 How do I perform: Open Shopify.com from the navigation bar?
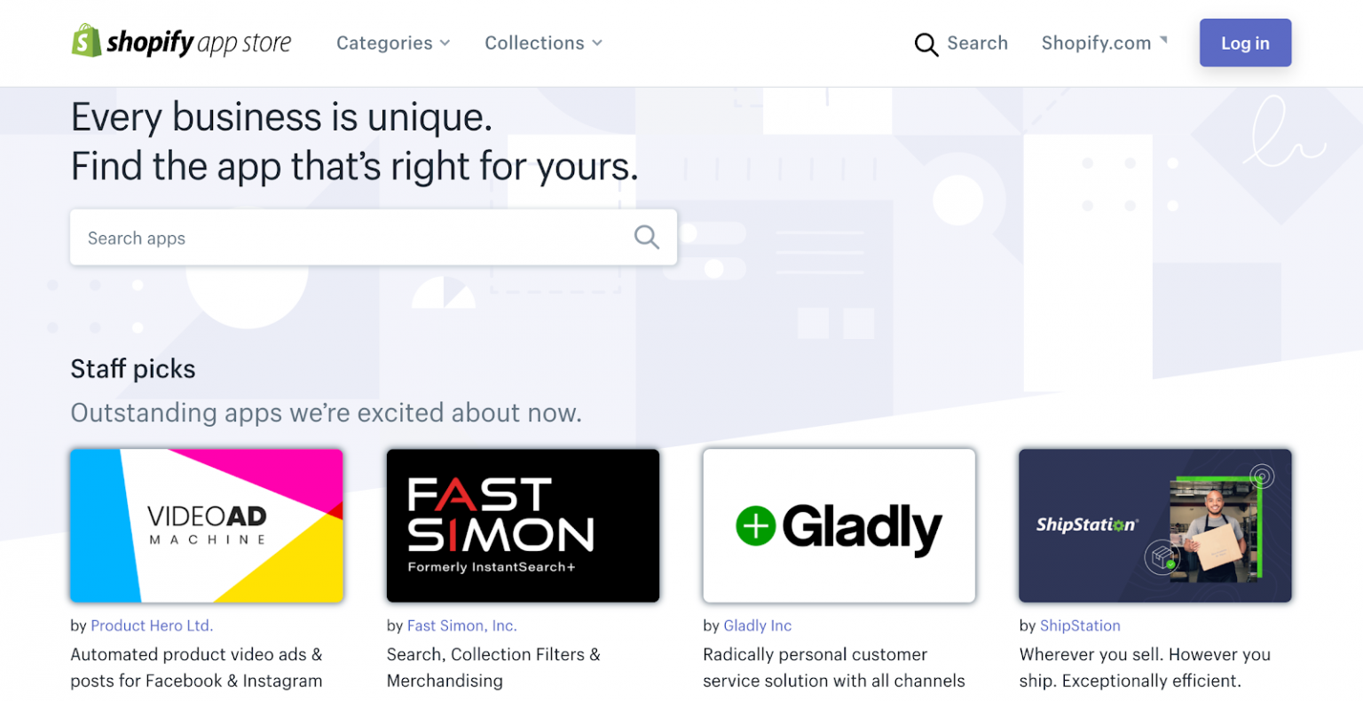(1096, 43)
